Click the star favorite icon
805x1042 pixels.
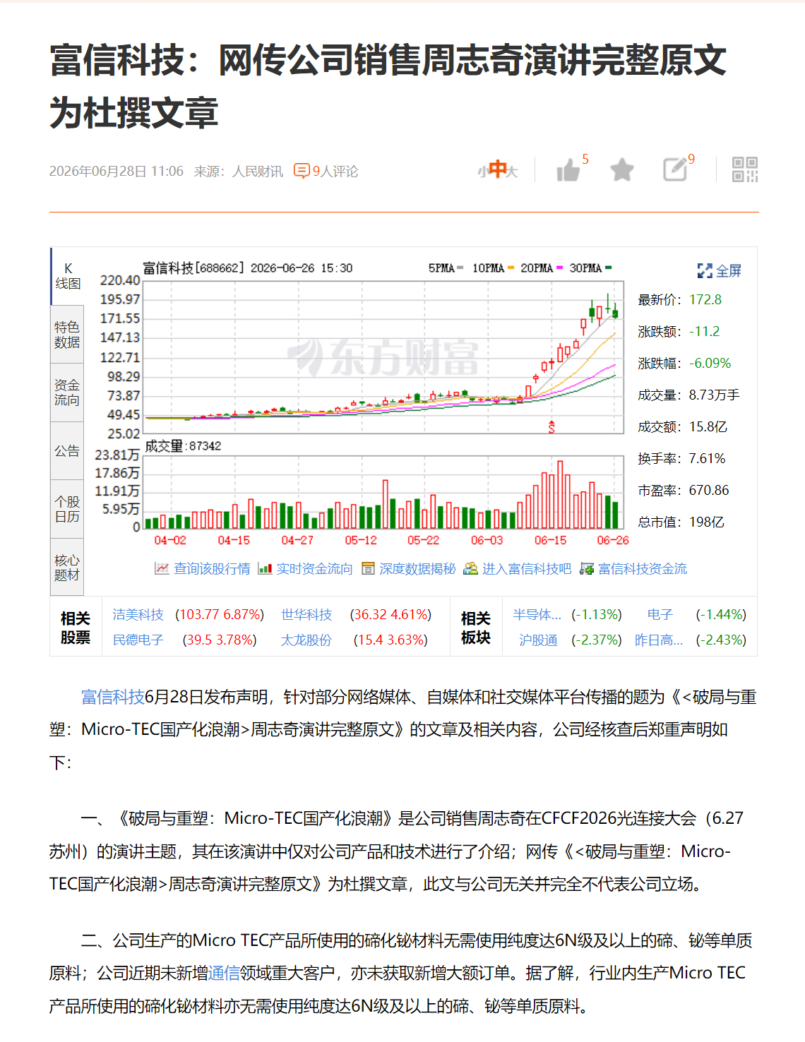tap(621, 170)
